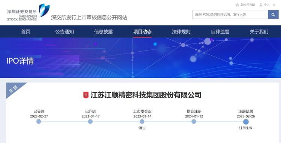The image size is (281, 143).
Task: Click the magnifier search button
Action: pos(273,15)
